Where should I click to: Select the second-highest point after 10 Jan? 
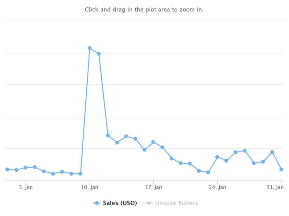tap(99, 54)
